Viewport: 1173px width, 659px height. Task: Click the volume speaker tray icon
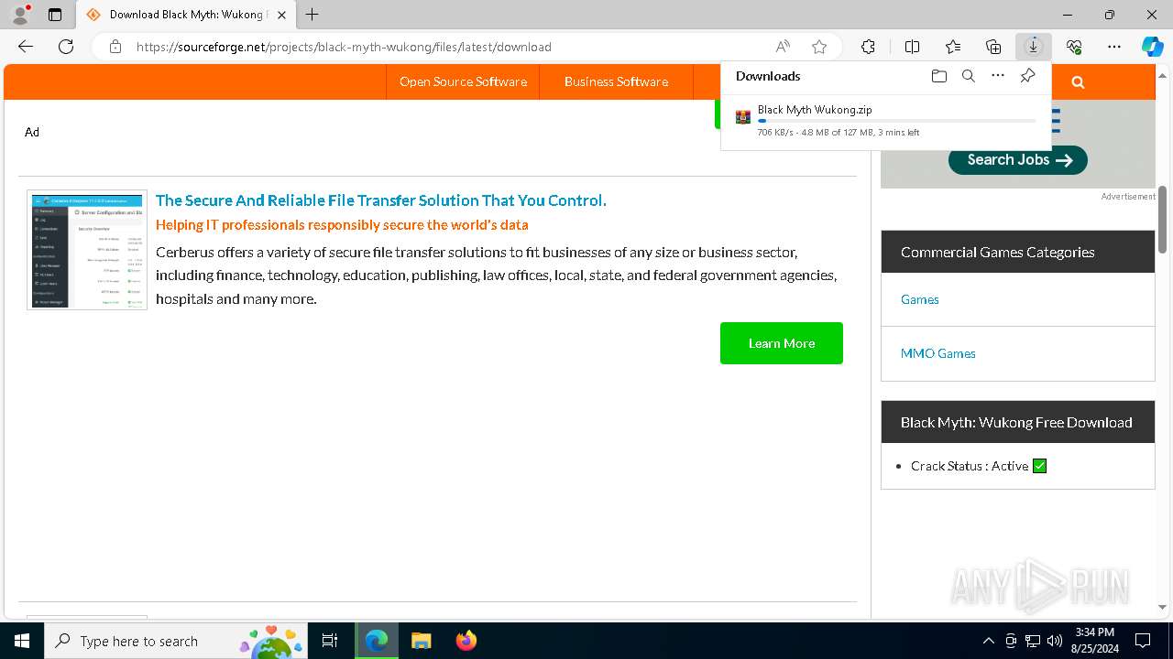click(x=1055, y=641)
